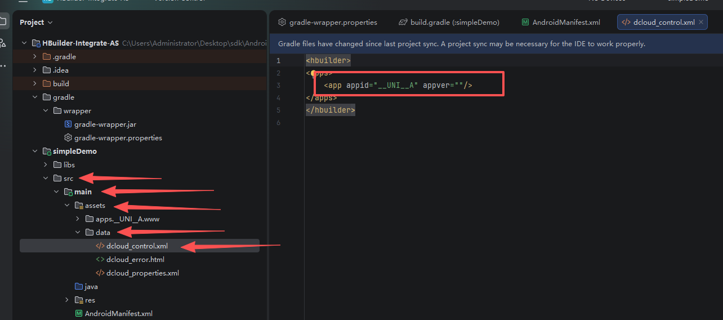Expand the libs folder

(x=45, y=165)
